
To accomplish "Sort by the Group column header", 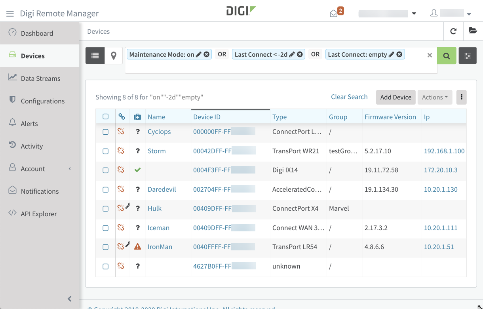I will [x=338, y=117].
